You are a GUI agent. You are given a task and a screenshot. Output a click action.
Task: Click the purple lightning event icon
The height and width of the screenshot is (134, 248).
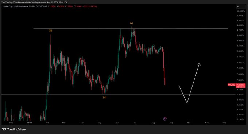pyautogui.click(x=165, y=119)
